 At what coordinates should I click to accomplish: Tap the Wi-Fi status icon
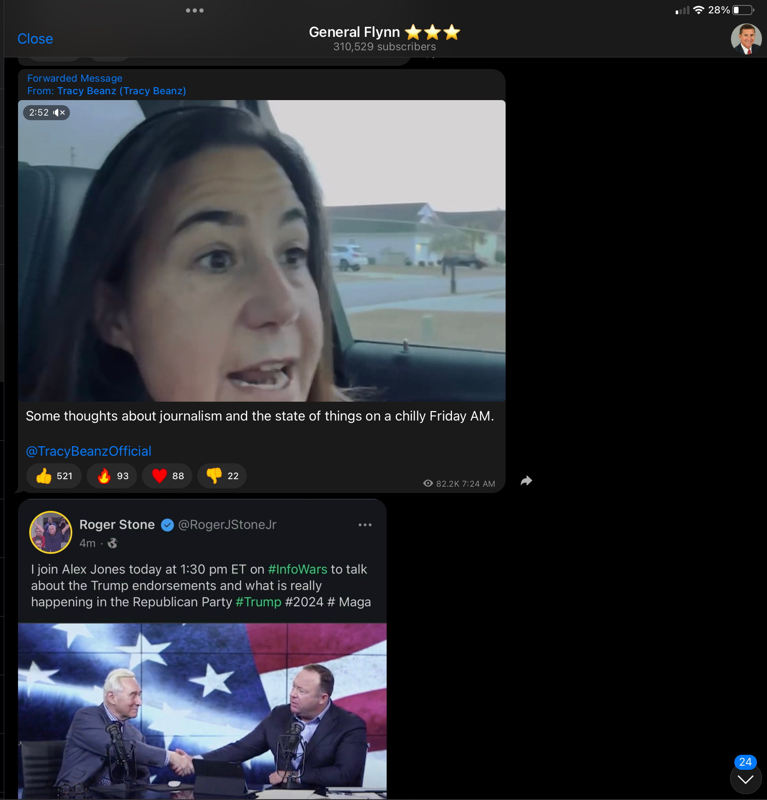click(698, 10)
